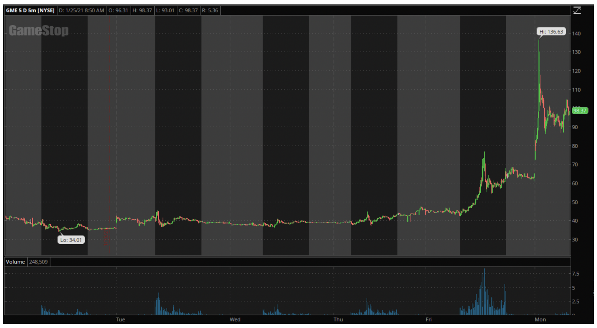597x328 pixels.
Task: Click the red dashed vertical time marker
Action: pos(109,134)
